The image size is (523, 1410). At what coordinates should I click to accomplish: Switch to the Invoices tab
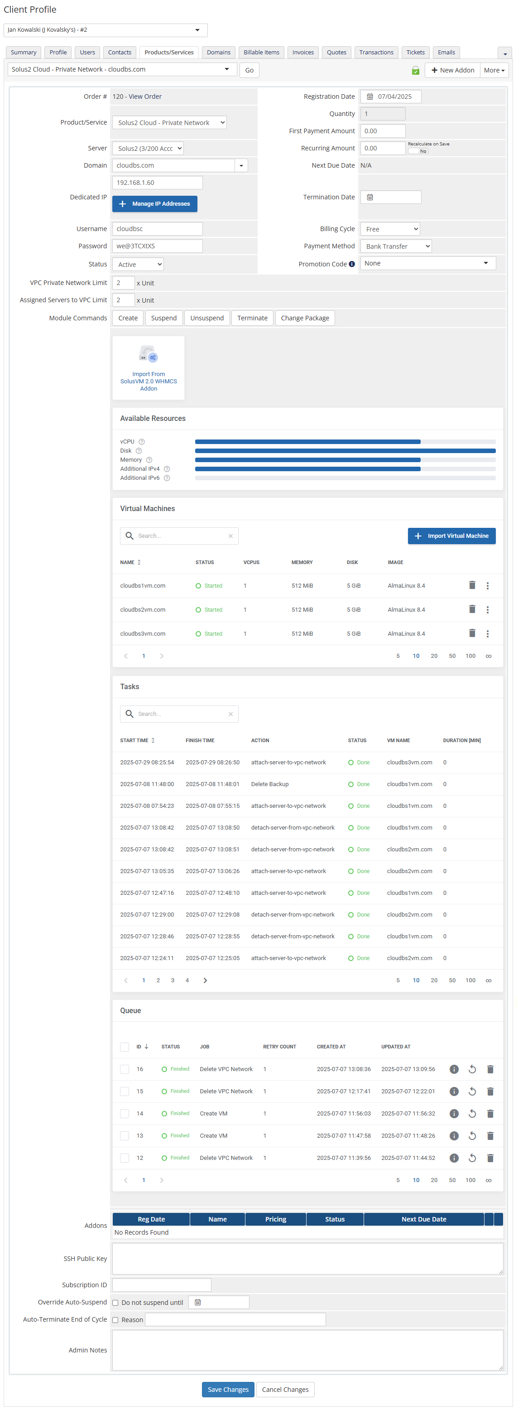[x=302, y=53]
